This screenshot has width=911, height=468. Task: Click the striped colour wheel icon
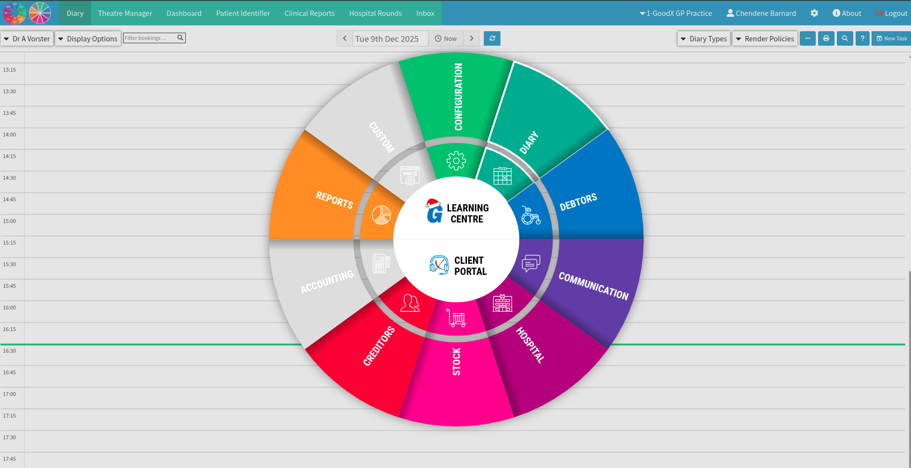click(x=40, y=13)
